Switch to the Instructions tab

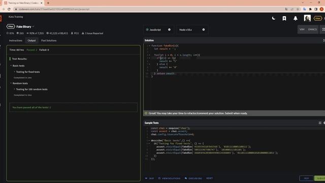[x=16, y=41]
